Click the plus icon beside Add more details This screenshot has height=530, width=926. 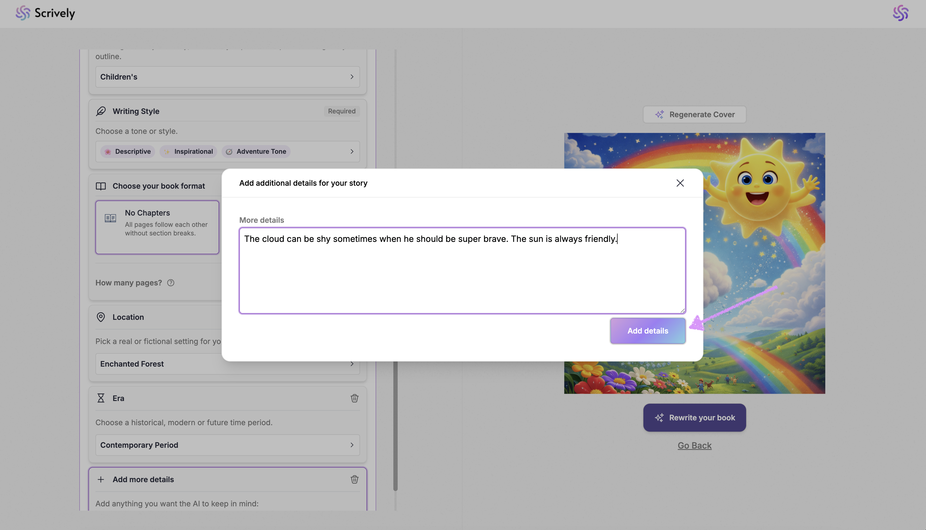pos(101,479)
